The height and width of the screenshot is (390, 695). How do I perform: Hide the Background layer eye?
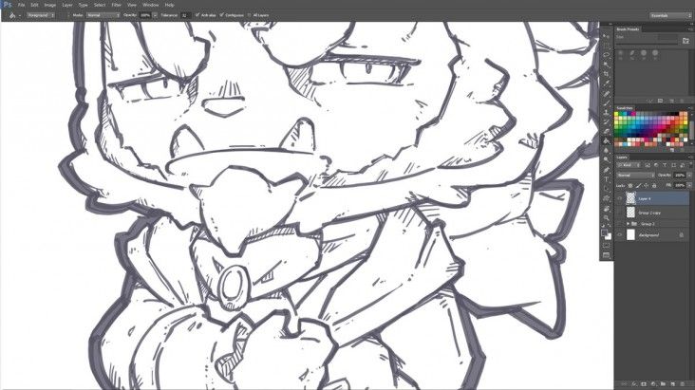click(619, 235)
